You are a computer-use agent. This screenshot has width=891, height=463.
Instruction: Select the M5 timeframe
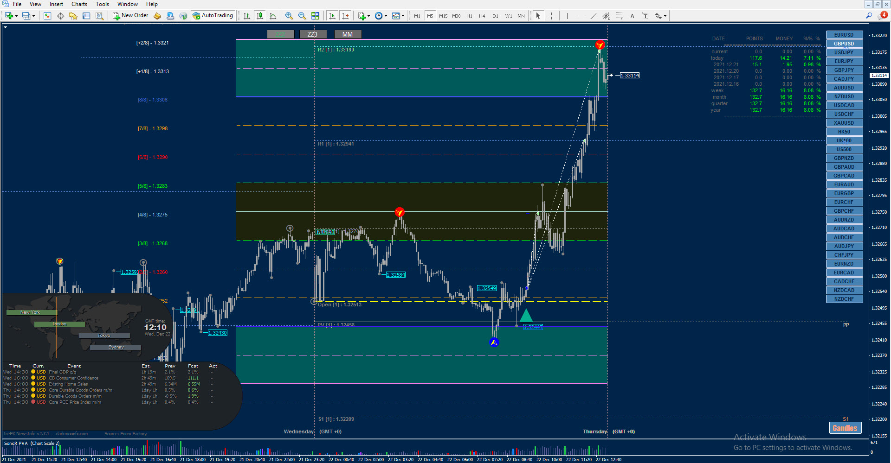pyautogui.click(x=430, y=16)
